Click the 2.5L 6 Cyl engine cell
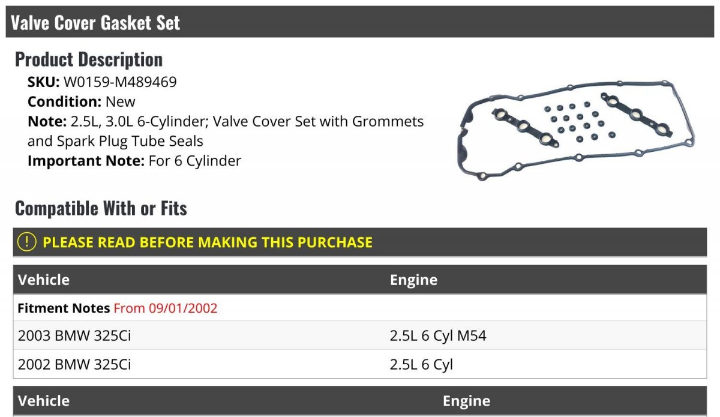The width and height of the screenshot is (720, 417). tap(421, 365)
